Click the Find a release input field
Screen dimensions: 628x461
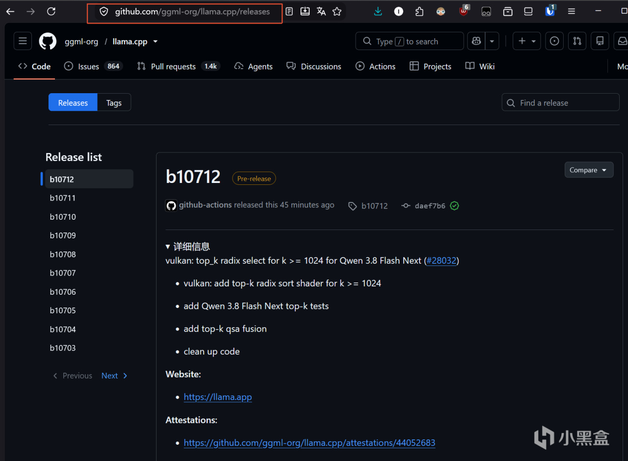[561, 102]
